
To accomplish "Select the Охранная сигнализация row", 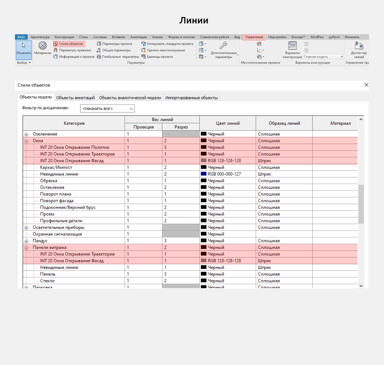I will [190, 234].
